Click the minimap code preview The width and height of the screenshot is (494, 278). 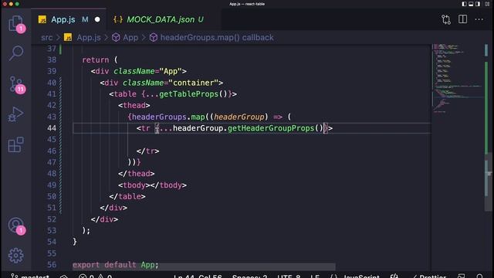pos(457,79)
